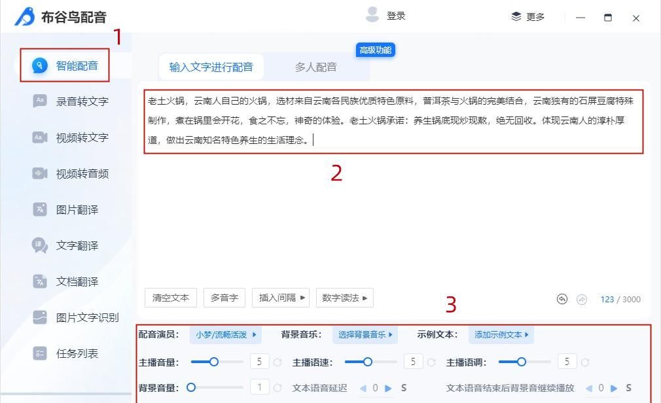Open the 数字读法 options
Screen dimensions: 661x403
pos(345,298)
